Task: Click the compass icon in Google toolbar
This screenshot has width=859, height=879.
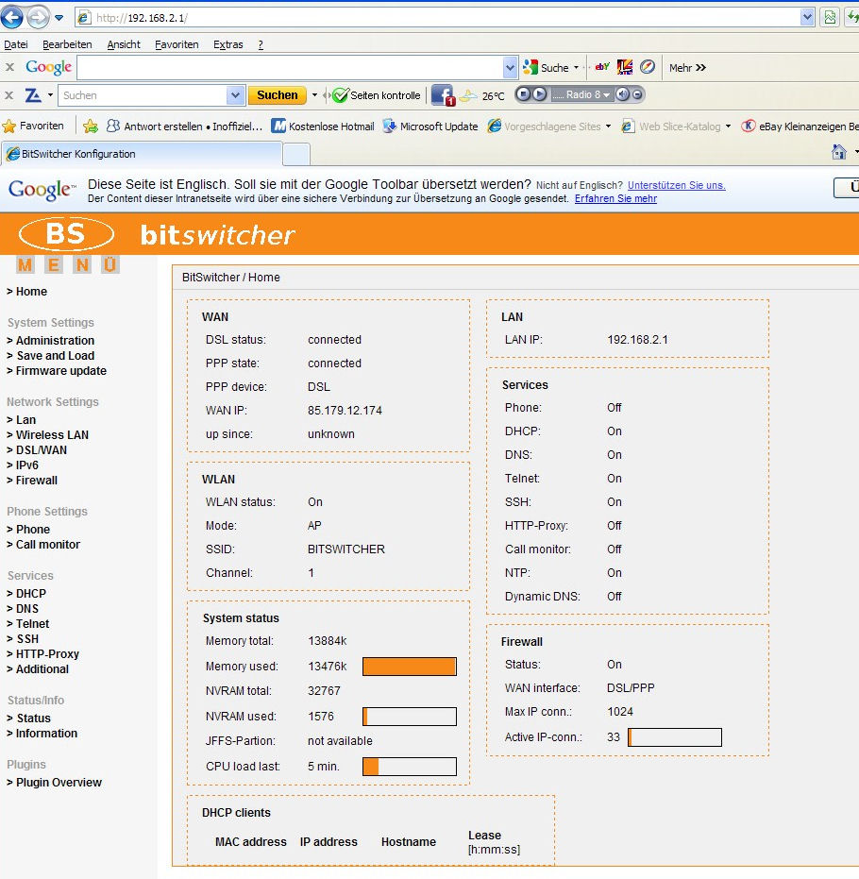Action: (648, 67)
